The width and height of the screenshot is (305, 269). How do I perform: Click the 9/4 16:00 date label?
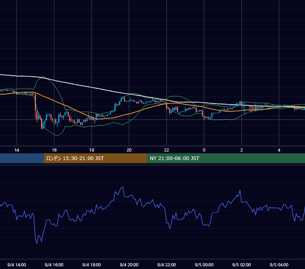pos(54,265)
